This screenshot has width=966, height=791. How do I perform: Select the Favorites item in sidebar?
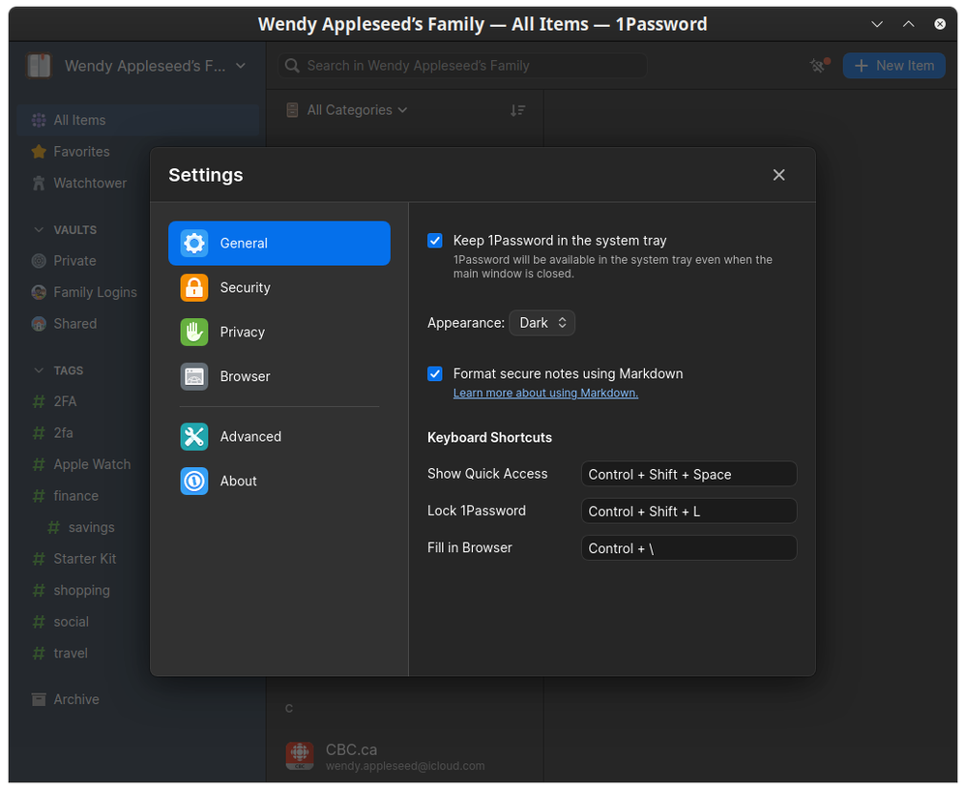tap(81, 152)
